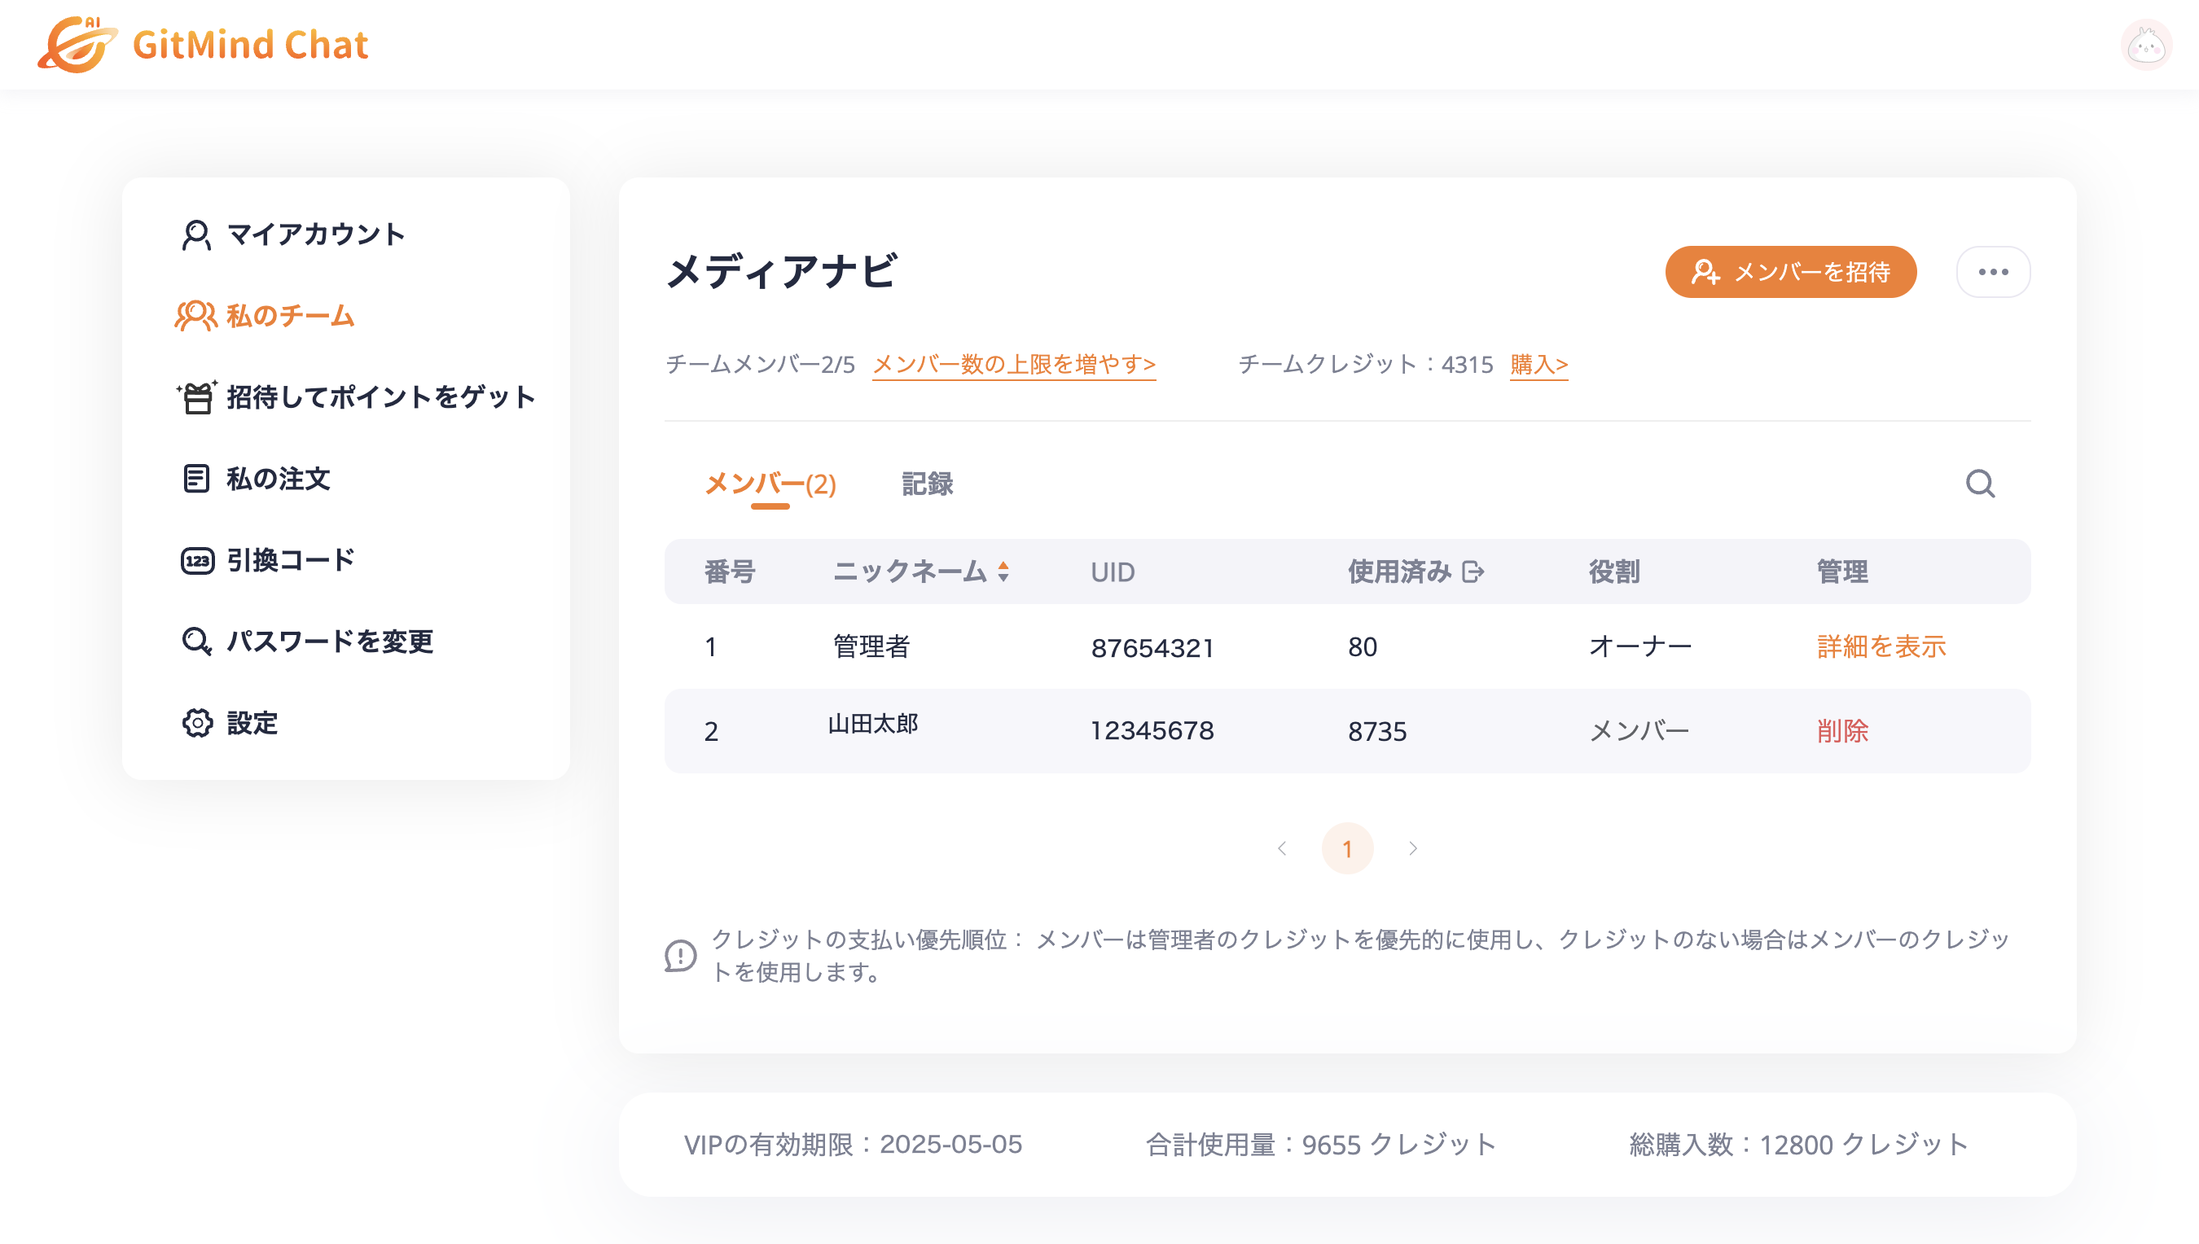
Task: Toggle sorting on the ニックネーム column
Action: (1003, 572)
